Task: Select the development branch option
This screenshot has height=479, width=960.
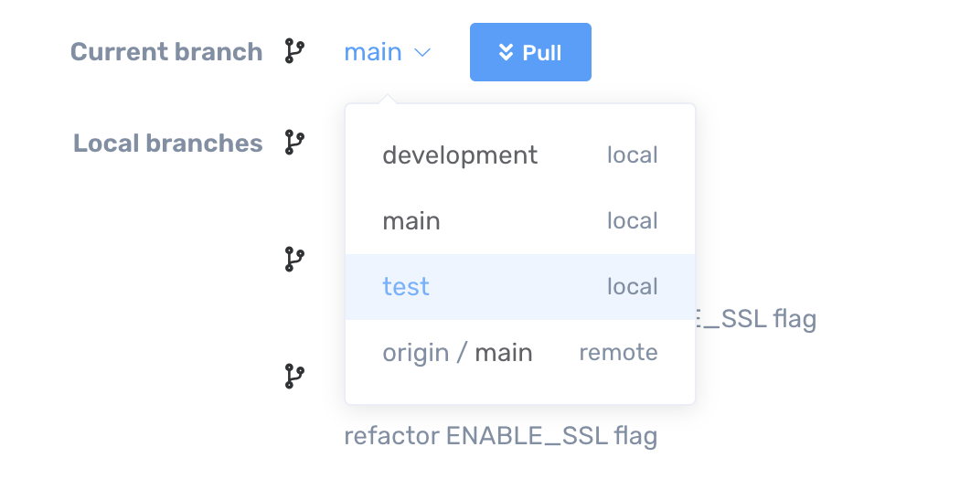Action: 460,155
